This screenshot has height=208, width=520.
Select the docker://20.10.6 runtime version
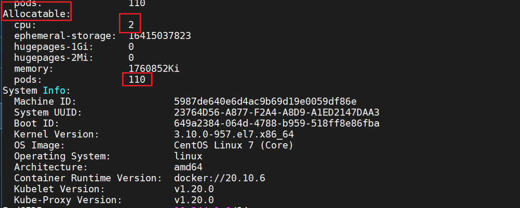(x=220, y=178)
